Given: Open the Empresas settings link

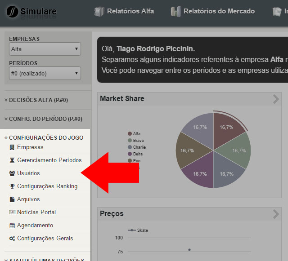Looking at the screenshot, I should pyautogui.click(x=30, y=147).
